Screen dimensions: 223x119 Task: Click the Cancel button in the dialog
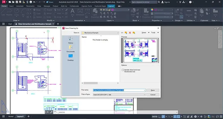153,95
